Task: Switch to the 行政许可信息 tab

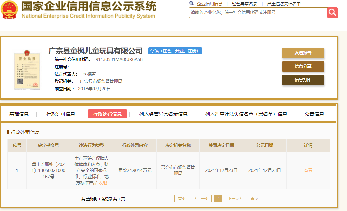Action: (x=61, y=114)
